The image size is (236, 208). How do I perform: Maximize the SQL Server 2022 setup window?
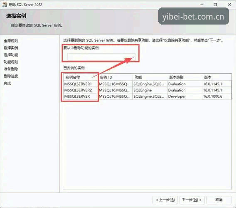(x=215, y=5)
